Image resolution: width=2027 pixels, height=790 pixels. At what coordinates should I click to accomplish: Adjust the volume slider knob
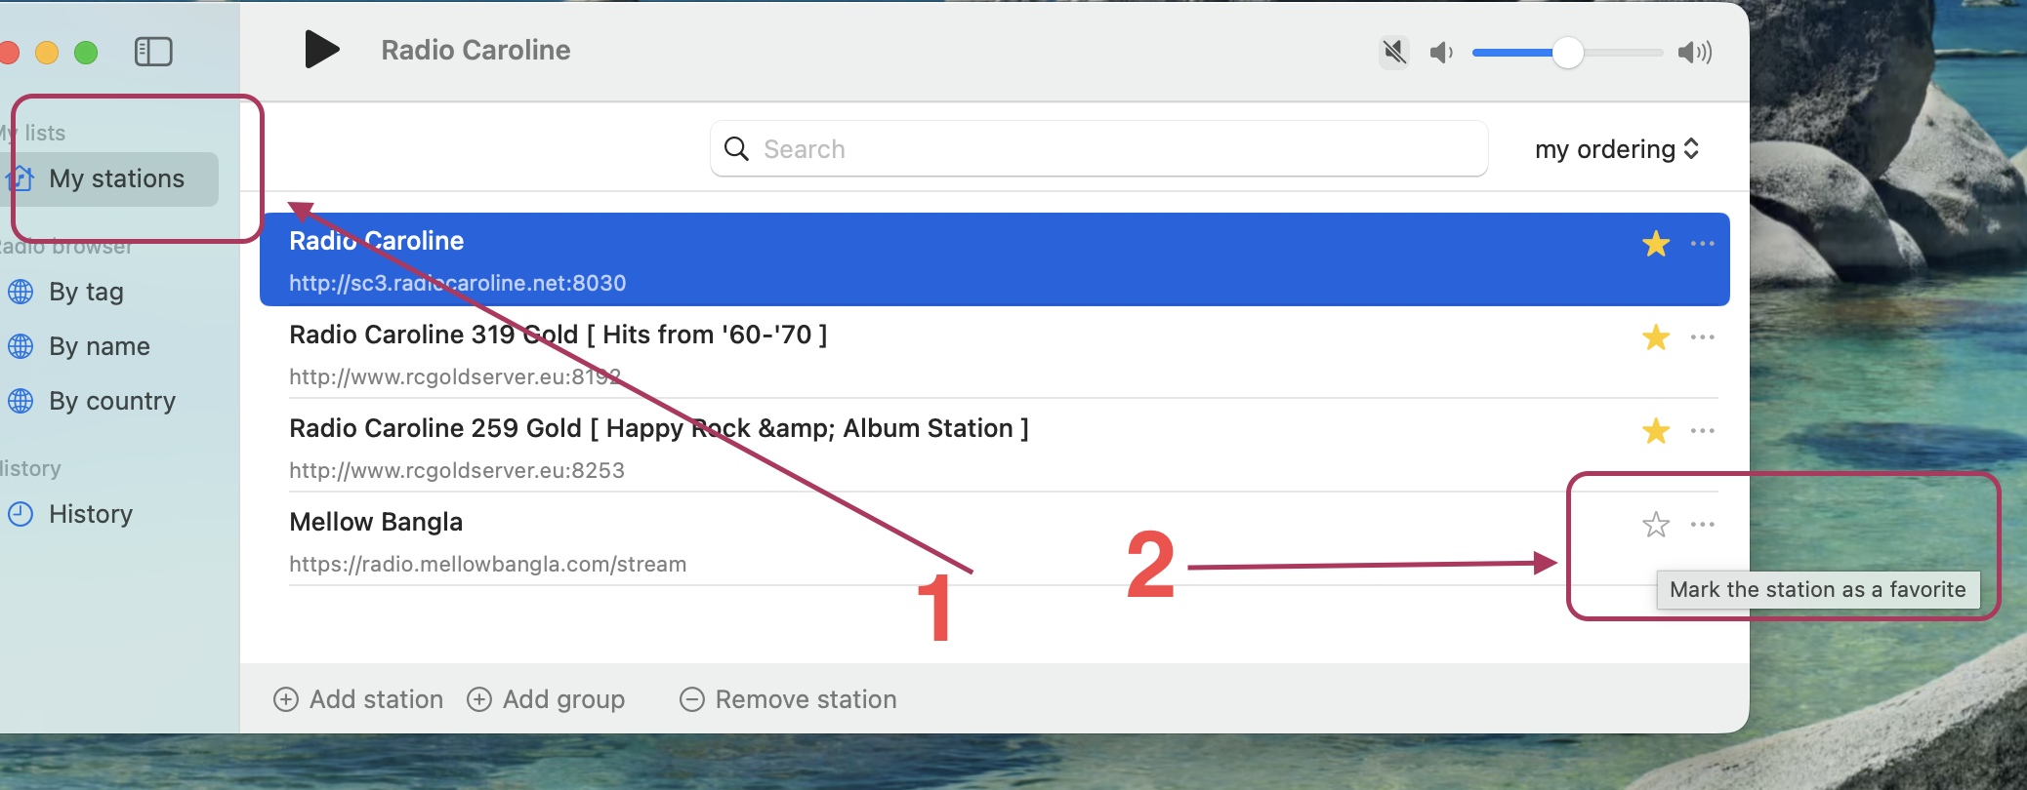point(1567,53)
